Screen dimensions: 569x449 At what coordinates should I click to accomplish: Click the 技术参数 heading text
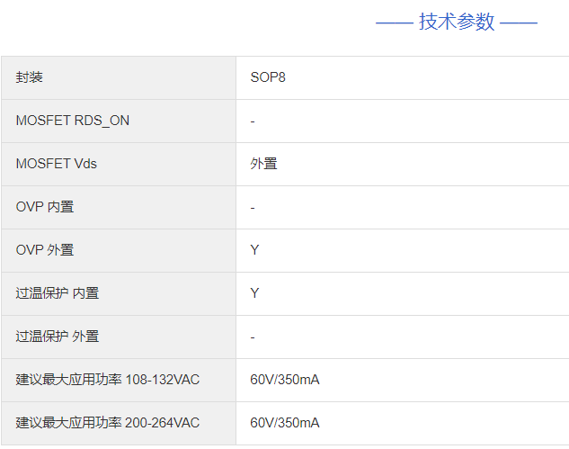[457, 22]
